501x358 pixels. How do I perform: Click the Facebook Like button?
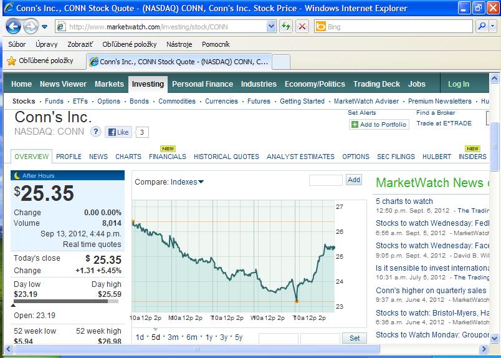118,132
